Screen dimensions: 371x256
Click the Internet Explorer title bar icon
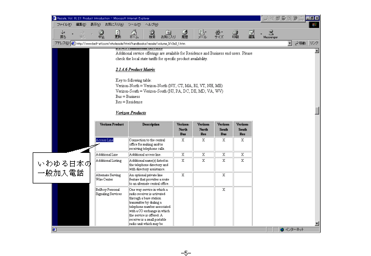pyautogui.click(x=54, y=18)
